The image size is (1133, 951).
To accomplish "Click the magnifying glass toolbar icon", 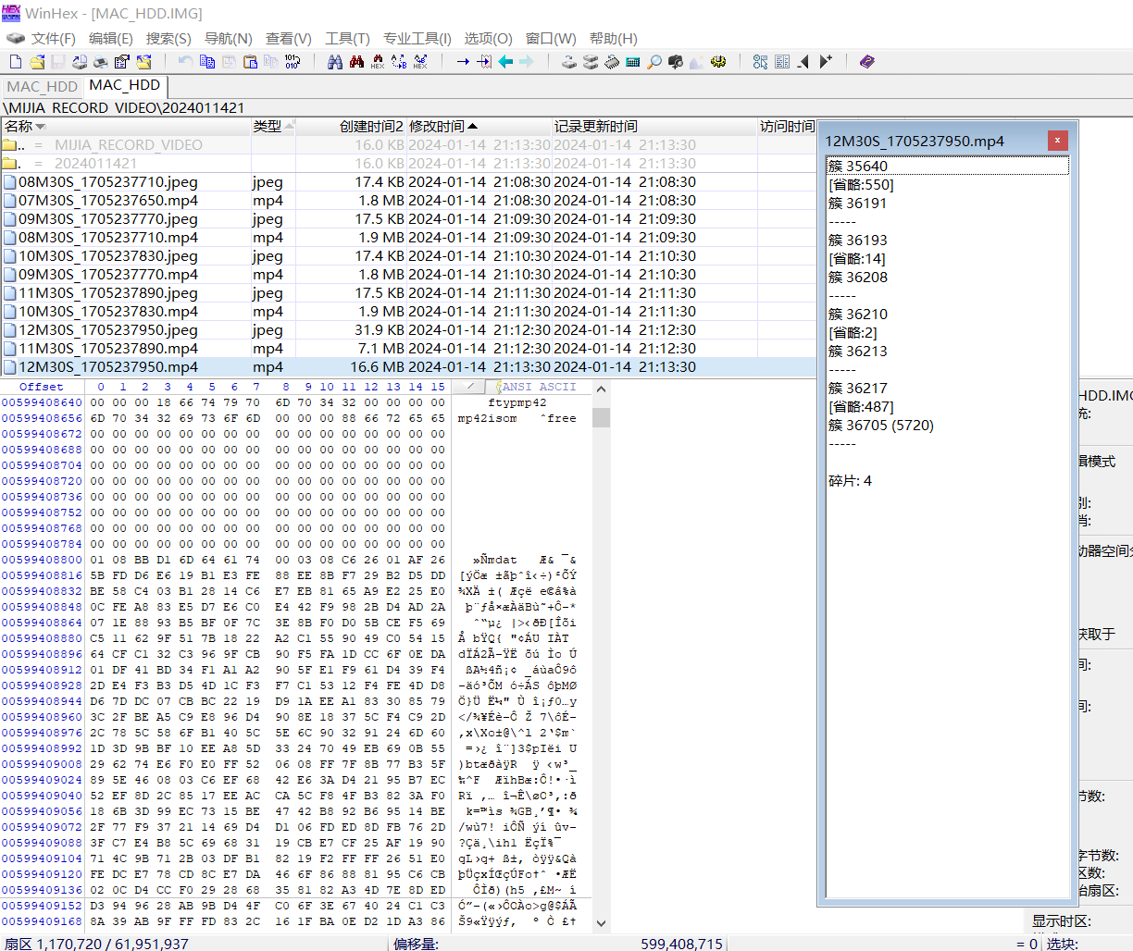I will 654,62.
